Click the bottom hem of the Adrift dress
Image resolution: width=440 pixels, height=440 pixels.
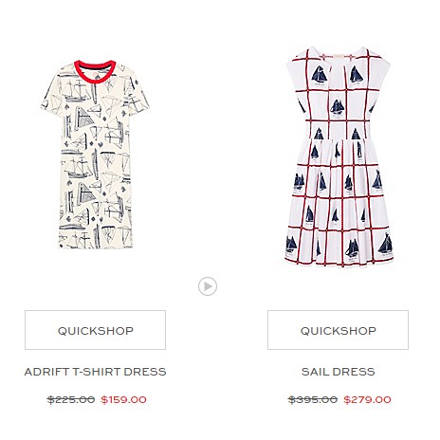coord(96,244)
